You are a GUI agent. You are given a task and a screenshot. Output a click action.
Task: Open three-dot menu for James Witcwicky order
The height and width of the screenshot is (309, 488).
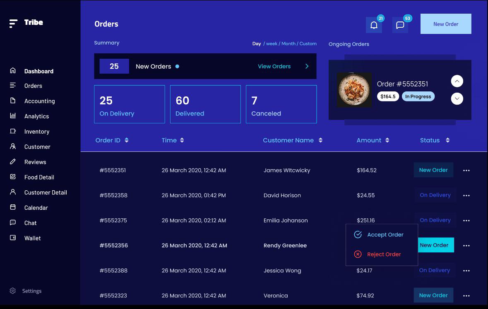pyautogui.click(x=466, y=170)
